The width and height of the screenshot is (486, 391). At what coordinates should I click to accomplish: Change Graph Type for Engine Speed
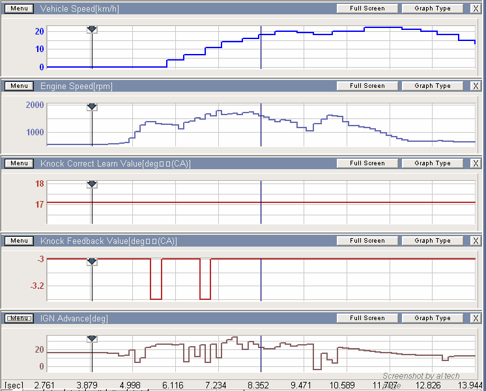click(433, 86)
